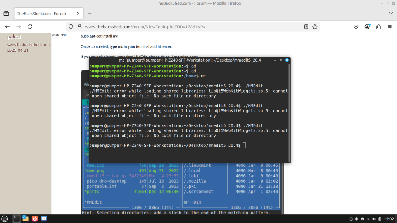
Task: Reload the current forum page
Action: coord(30,27)
